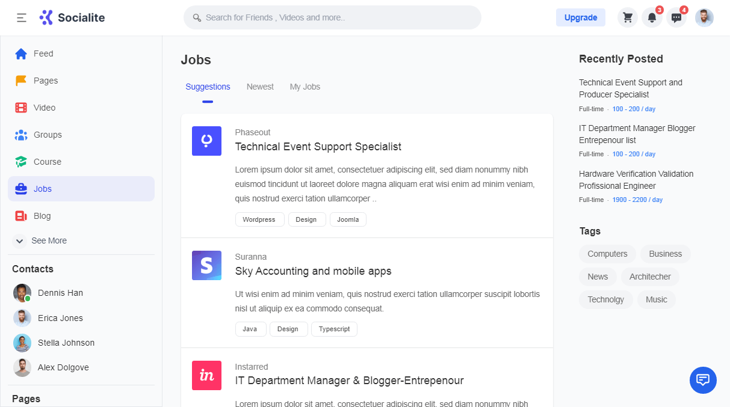This screenshot has height=407, width=730.
Task: Toggle the hamburger sidebar menu
Action: (x=22, y=17)
